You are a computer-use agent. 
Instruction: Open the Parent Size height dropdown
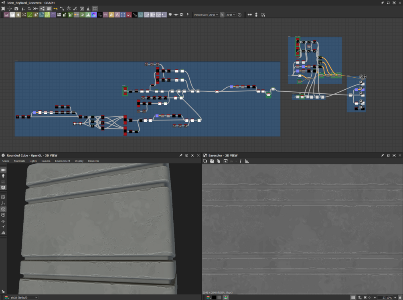pos(231,15)
